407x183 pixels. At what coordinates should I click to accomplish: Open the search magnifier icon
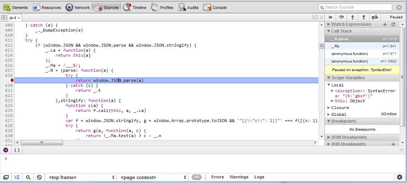point(28,177)
